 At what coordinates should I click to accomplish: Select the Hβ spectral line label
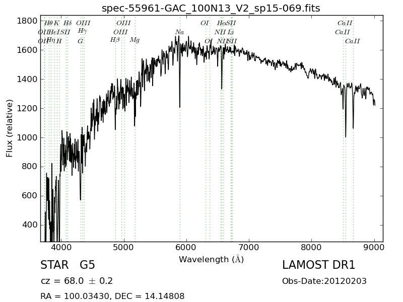tap(115, 40)
